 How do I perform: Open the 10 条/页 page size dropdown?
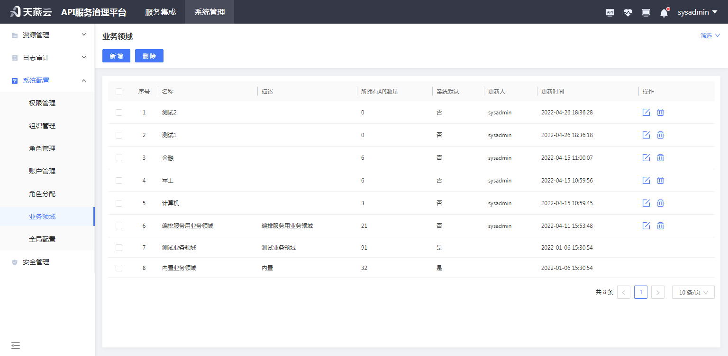click(693, 292)
